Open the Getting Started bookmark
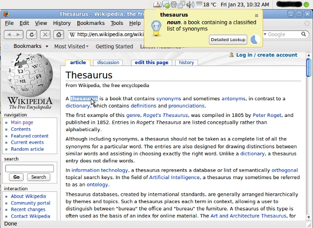 [114, 46]
